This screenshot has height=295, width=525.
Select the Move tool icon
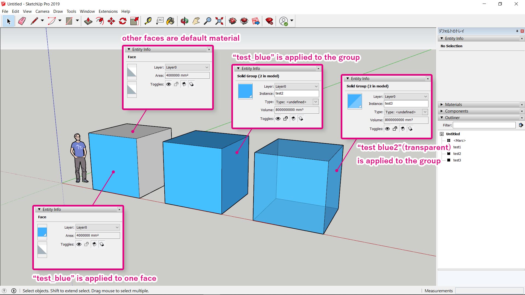coord(111,21)
